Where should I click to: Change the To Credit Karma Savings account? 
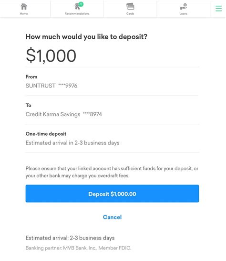click(112, 110)
